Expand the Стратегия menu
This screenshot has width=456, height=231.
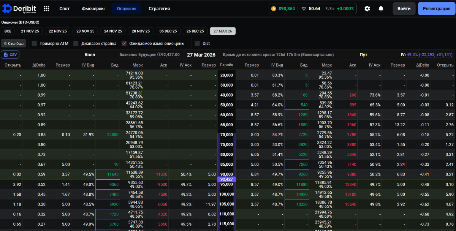159,8
